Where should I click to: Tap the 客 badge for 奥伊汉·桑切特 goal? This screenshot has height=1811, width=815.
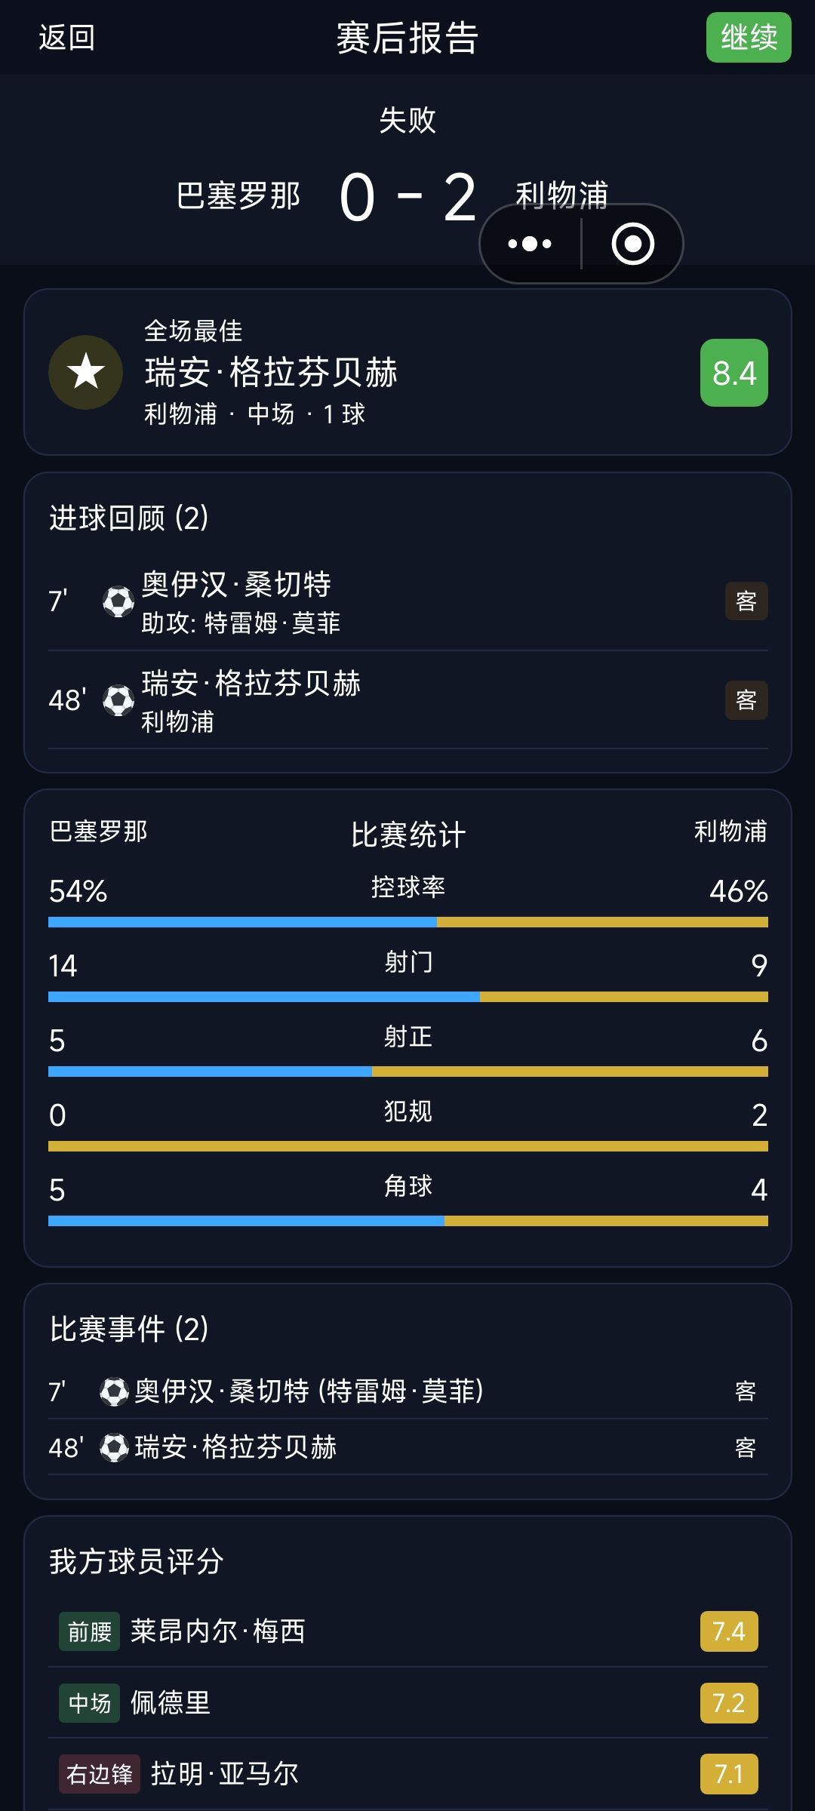(x=746, y=601)
